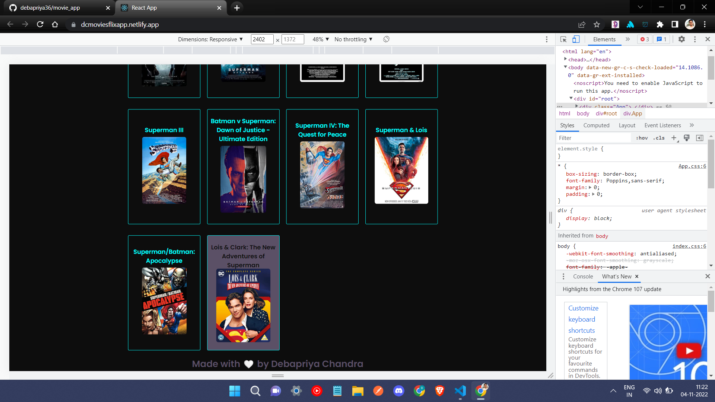Open the 48% zoom level dropdown
715x402 pixels.
coord(320,39)
